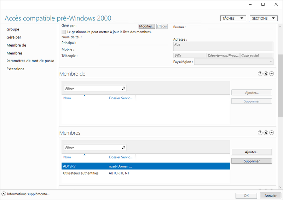Click the Rue address input field

(223, 47)
